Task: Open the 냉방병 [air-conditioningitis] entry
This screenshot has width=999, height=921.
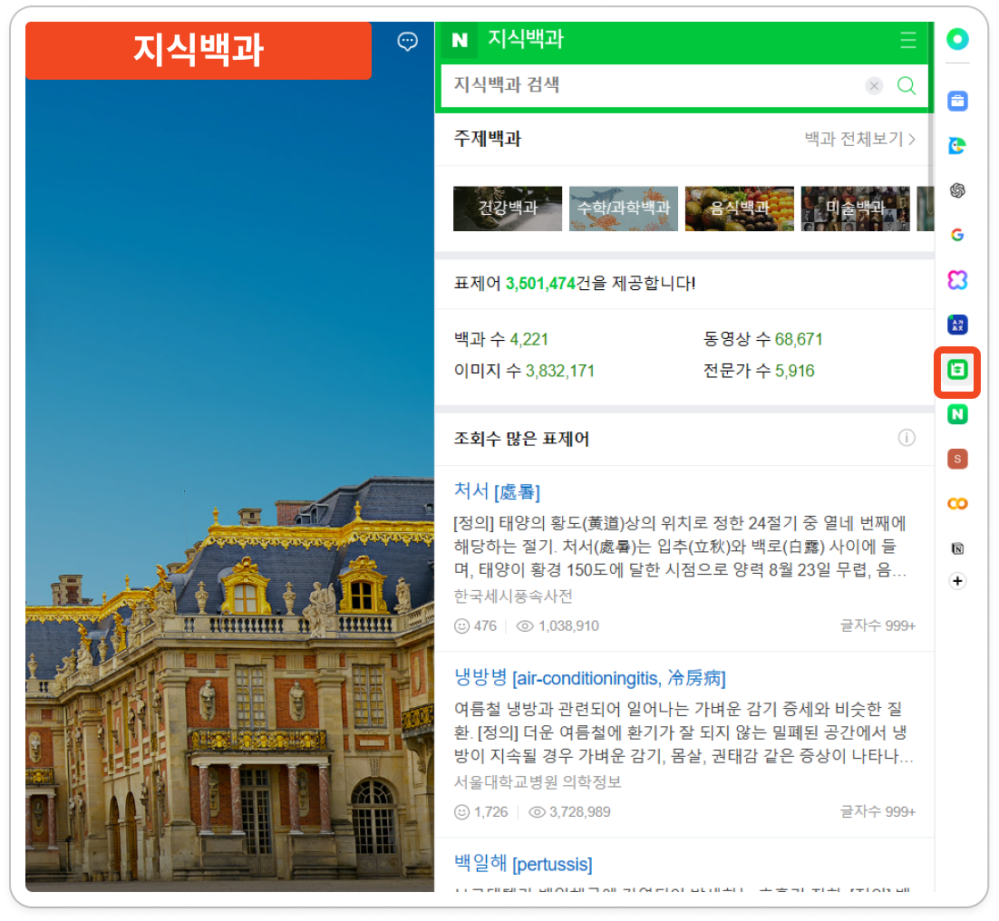Action: tap(589, 678)
